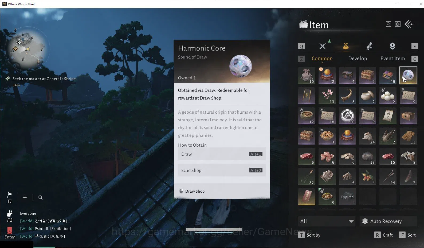This screenshot has height=248, width=424.
Task: Click the circular minimap
Action: point(28,49)
